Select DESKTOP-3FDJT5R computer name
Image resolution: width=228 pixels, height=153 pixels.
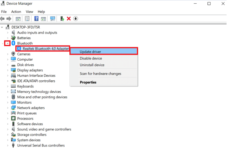tap(26, 27)
